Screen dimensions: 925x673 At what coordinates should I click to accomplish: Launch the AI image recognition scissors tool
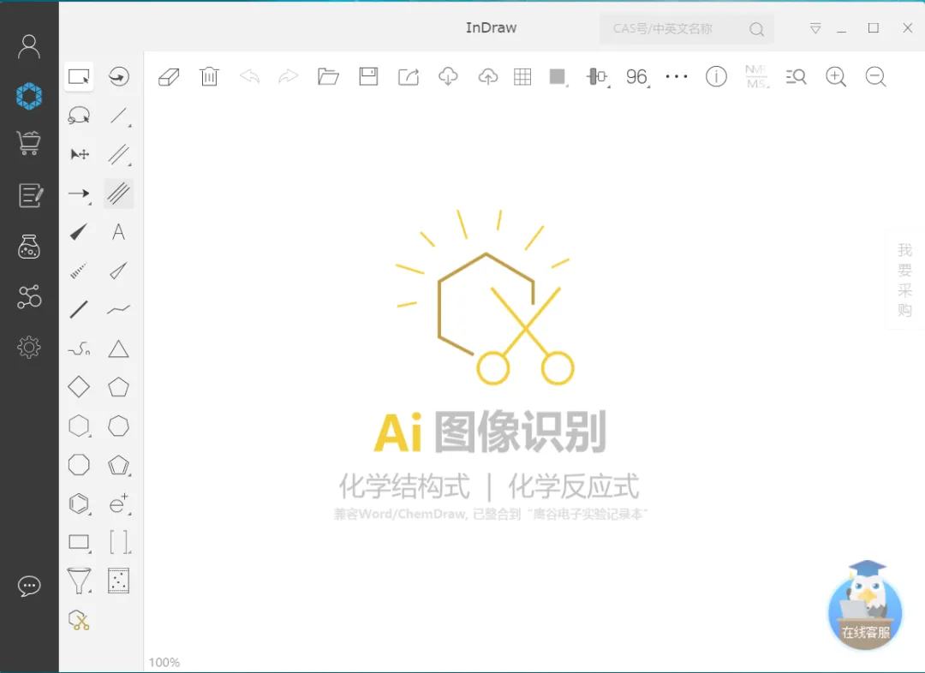(x=79, y=621)
